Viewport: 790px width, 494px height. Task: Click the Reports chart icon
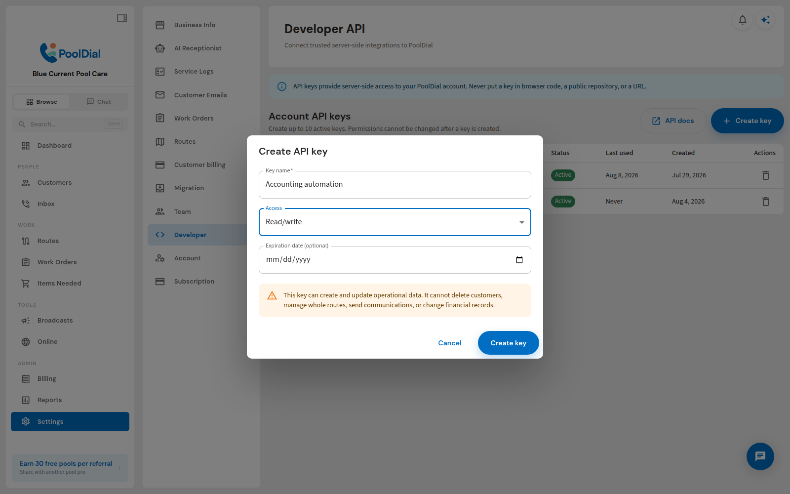click(26, 400)
